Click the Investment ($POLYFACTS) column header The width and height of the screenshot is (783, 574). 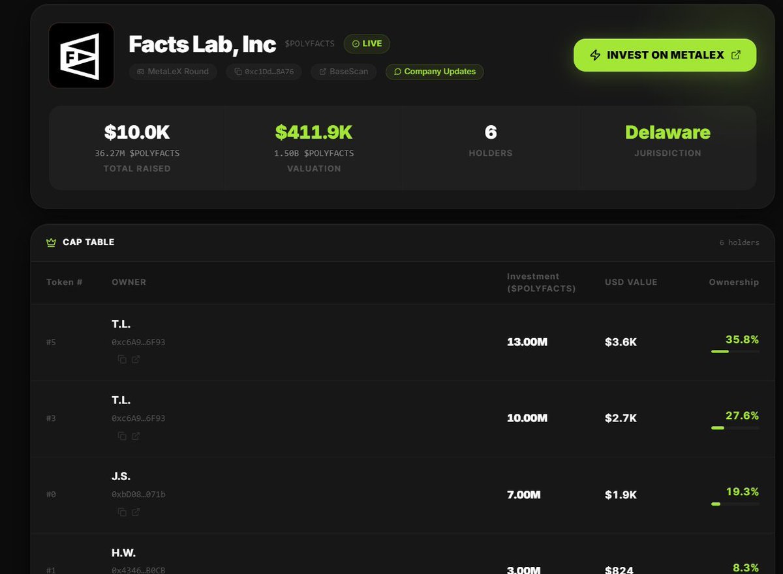tap(542, 283)
